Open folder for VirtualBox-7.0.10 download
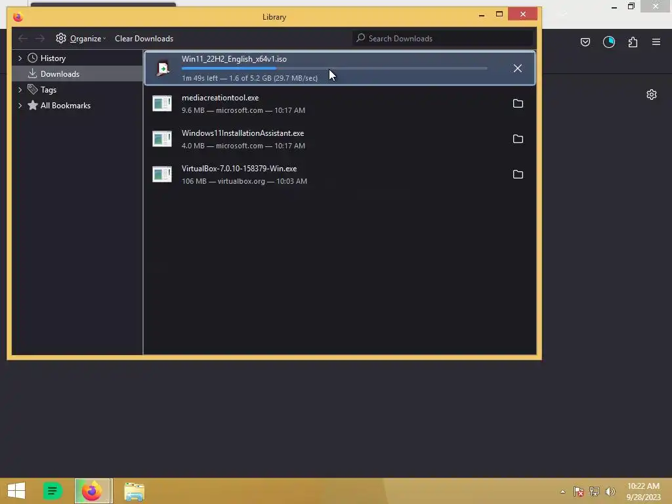 [518, 175]
